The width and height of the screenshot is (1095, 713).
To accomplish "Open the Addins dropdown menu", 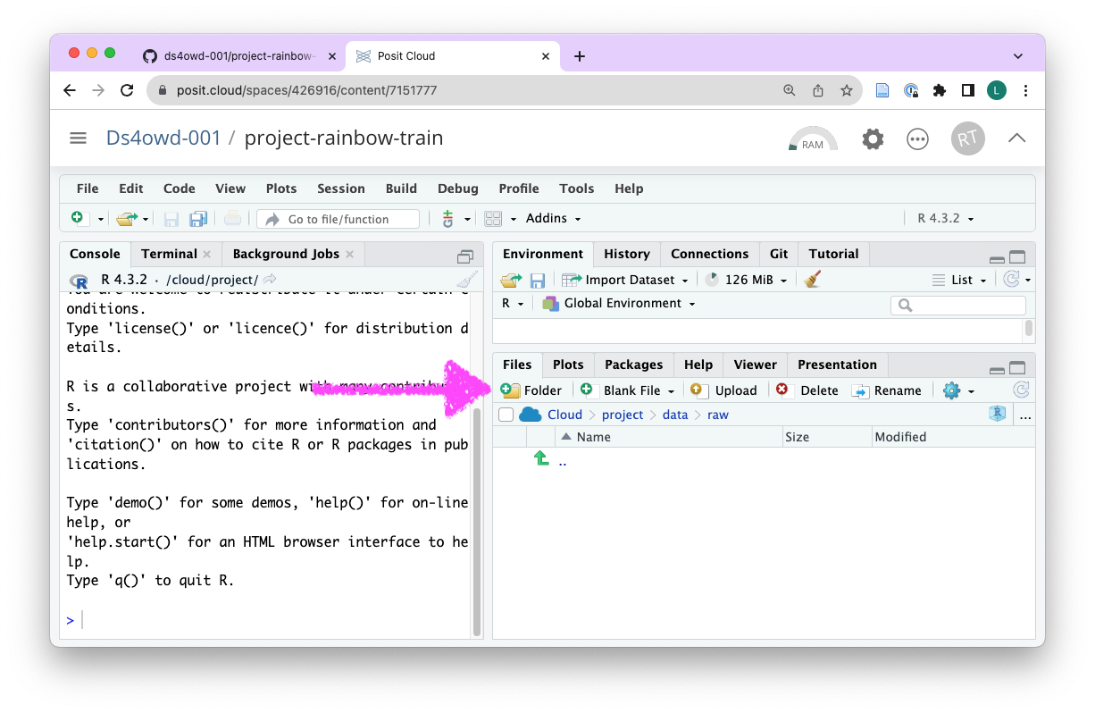I will (553, 218).
